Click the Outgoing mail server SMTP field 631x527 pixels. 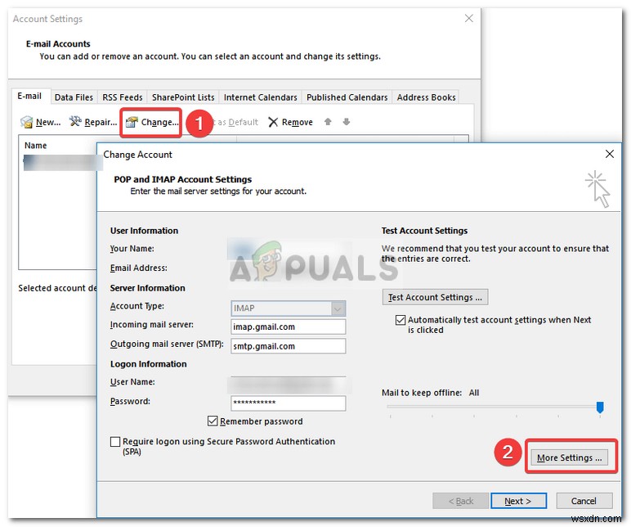(x=289, y=346)
